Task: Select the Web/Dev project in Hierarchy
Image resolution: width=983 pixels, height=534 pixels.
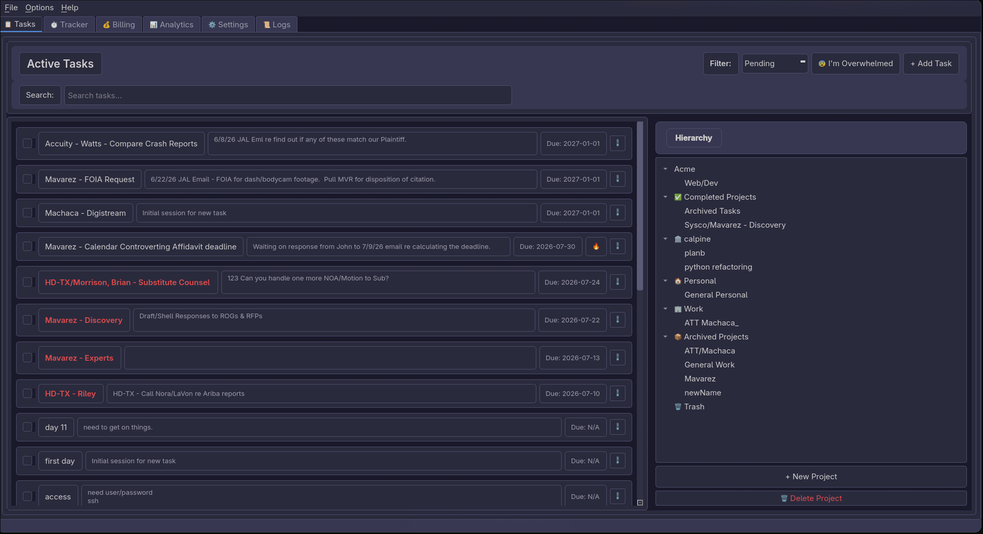Action: [701, 183]
